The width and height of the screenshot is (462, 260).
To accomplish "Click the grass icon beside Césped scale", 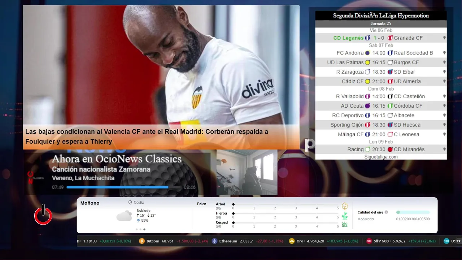I will (x=345, y=225).
